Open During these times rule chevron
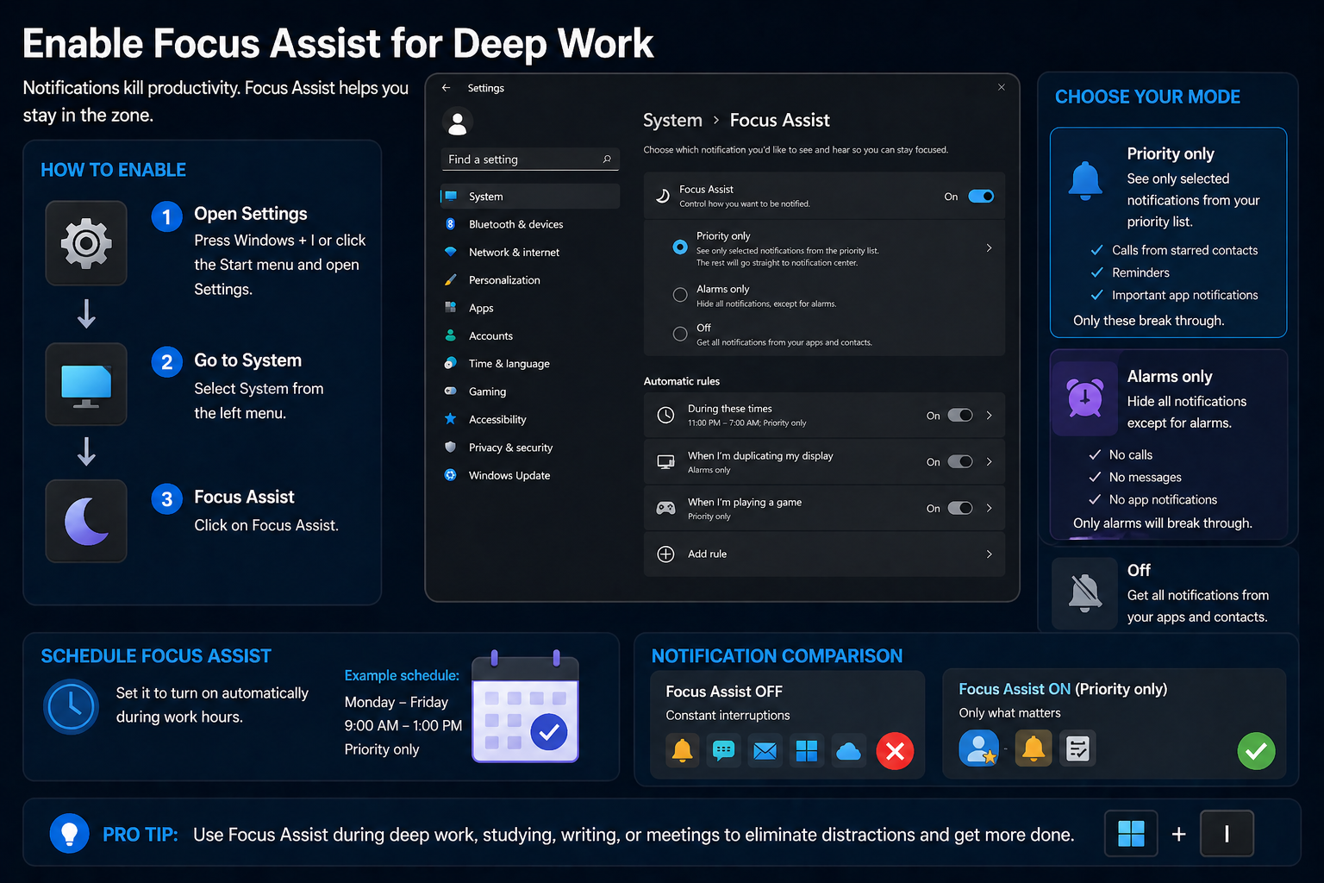This screenshot has height=883, width=1324. (x=989, y=416)
